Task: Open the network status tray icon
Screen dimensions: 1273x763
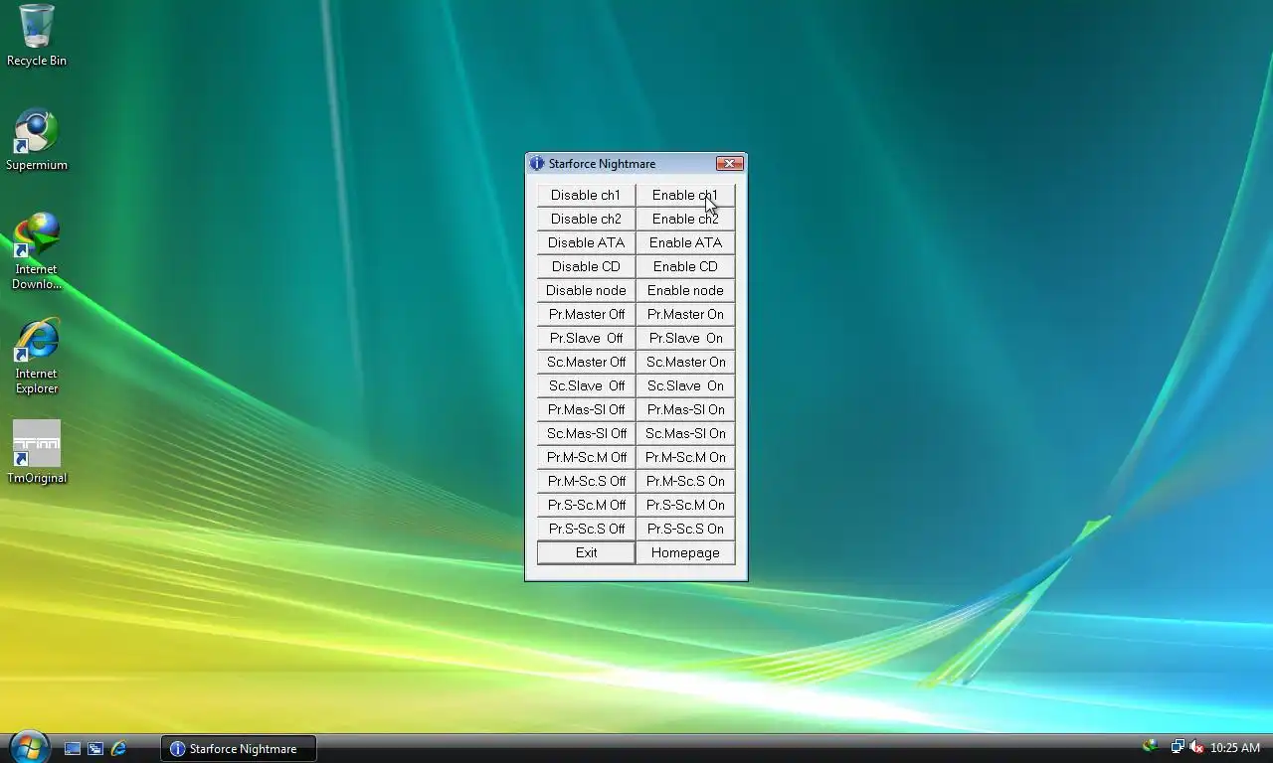Action: click(1178, 747)
